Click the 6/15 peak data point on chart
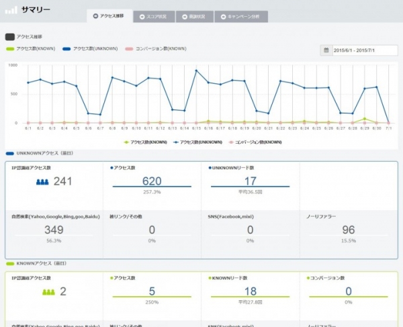This screenshot has height=327, width=403. click(196, 71)
